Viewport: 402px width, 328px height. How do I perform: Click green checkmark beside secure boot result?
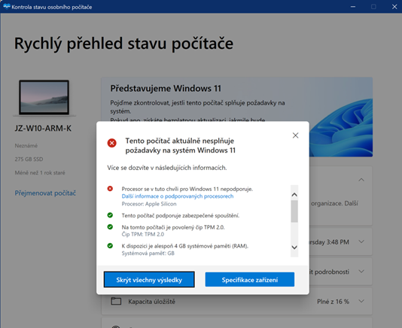(x=110, y=215)
